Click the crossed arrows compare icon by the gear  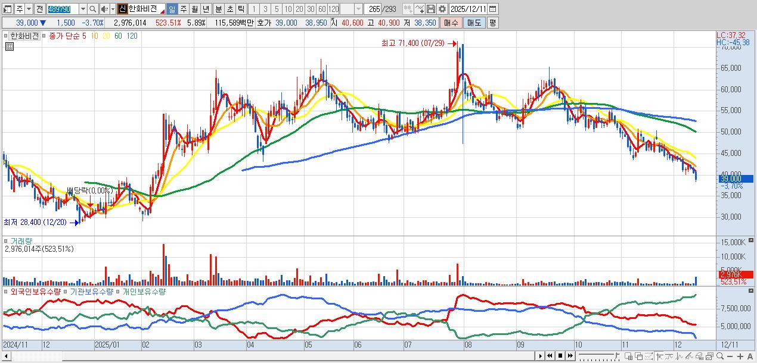pos(420,9)
